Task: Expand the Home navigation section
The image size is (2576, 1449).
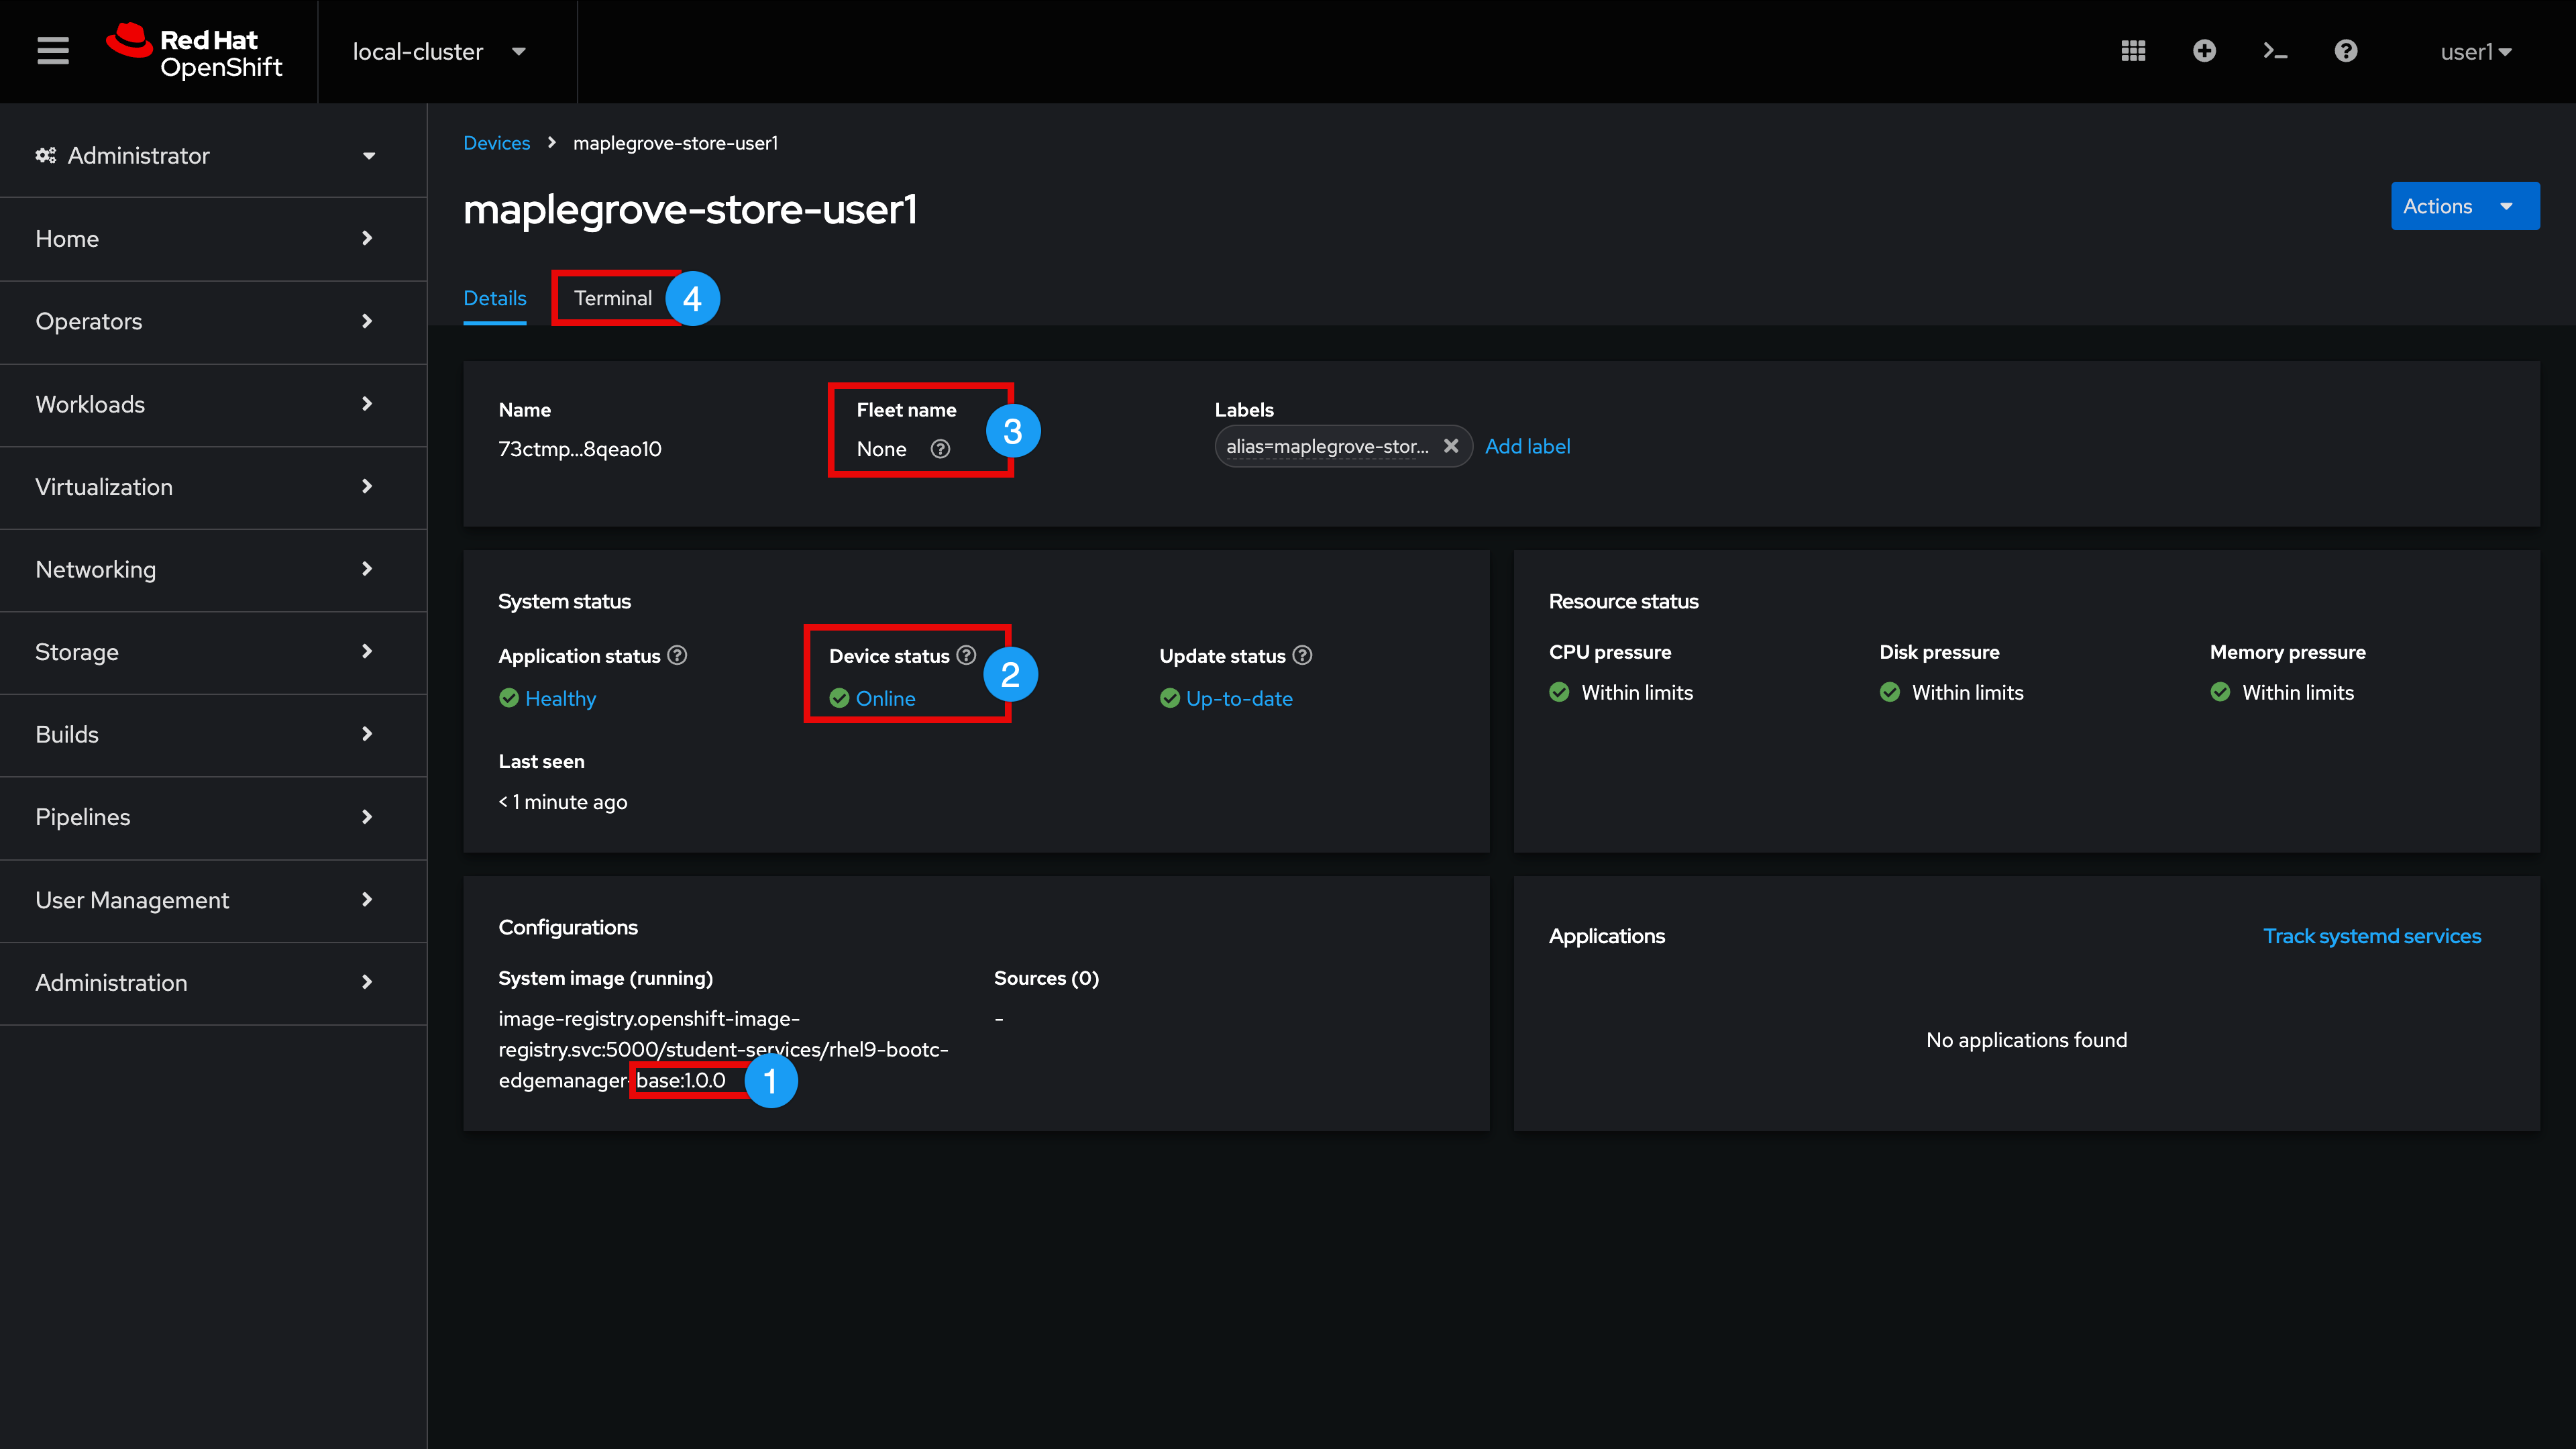Action: point(213,238)
